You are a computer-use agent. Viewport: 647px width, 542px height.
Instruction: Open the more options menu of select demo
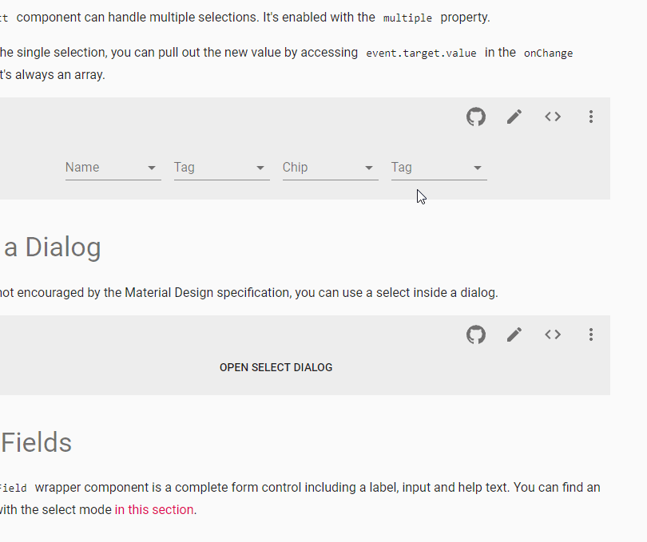point(590,117)
